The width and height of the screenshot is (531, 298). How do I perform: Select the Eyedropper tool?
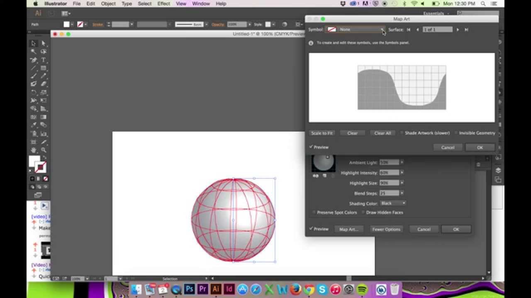pyautogui.click(x=34, y=125)
